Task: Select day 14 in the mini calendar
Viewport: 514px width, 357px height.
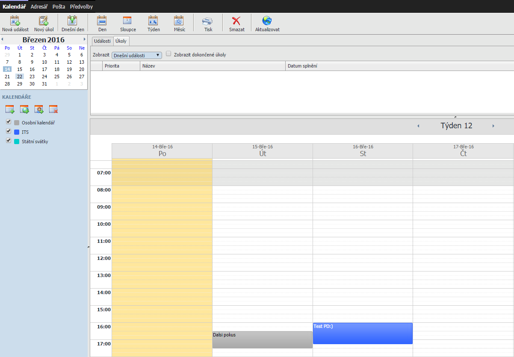Action: click(7, 69)
